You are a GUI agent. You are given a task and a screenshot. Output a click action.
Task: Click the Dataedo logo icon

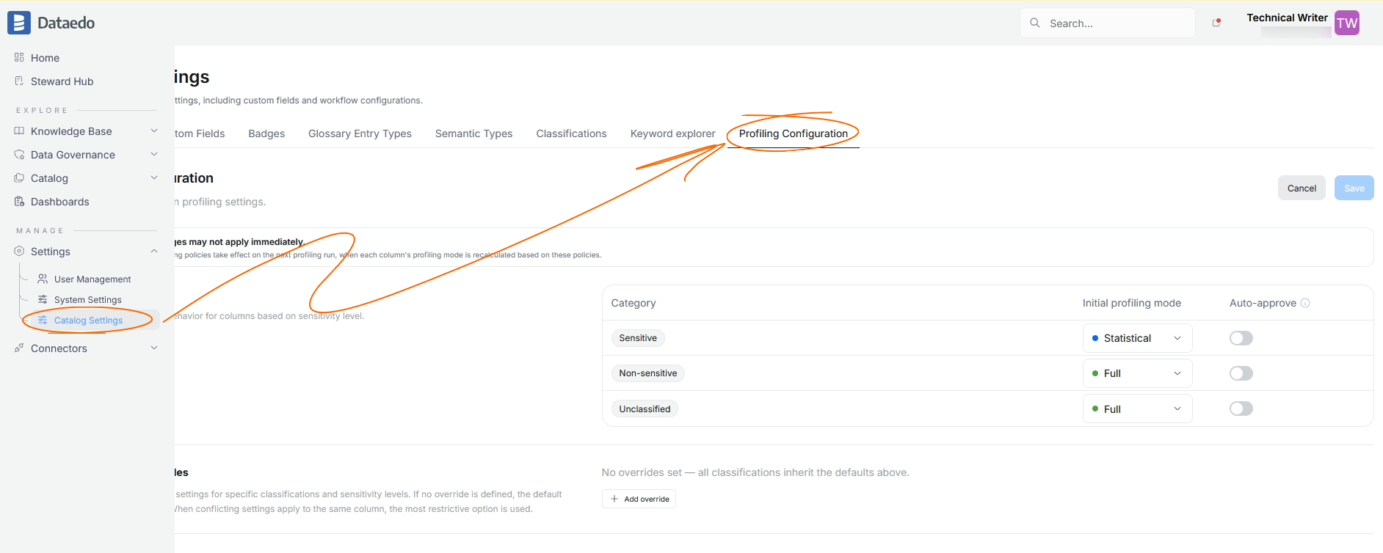[x=19, y=23]
